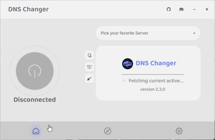
Task: Click the add custom server shield icon
Action: click(89, 55)
